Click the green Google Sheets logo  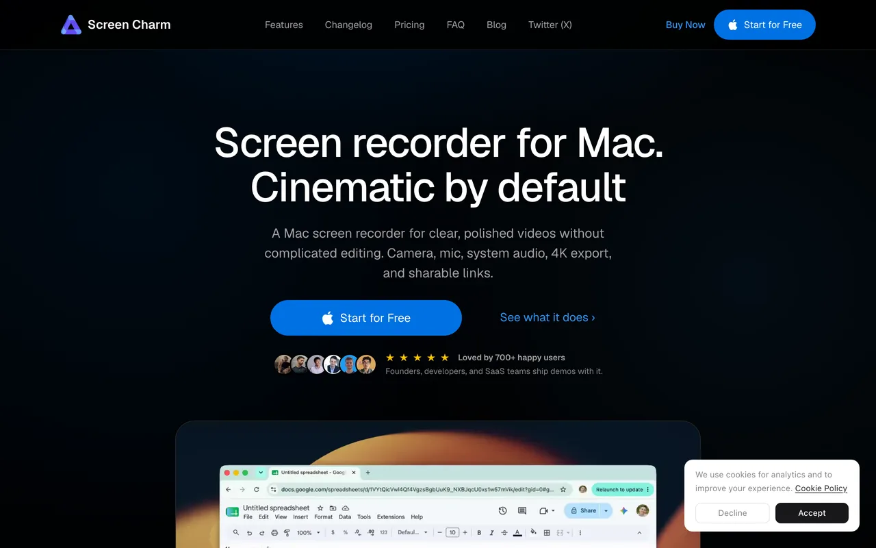pyautogui.click(x=232, y=512)
